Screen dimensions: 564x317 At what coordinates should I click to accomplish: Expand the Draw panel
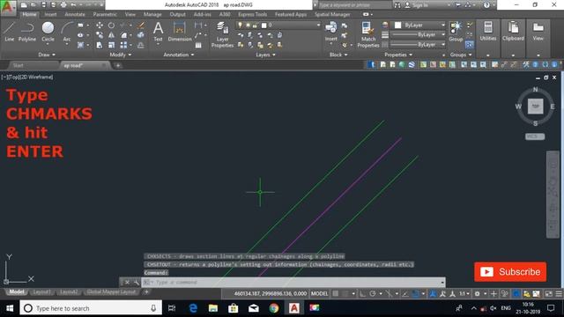47,55
